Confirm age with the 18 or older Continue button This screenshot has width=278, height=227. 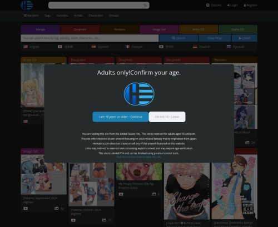point(121,117)
